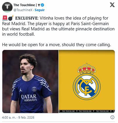Screen dimensions: 118x123
Task: Click the Touchline watermark strip
Action: click(87, 111)
